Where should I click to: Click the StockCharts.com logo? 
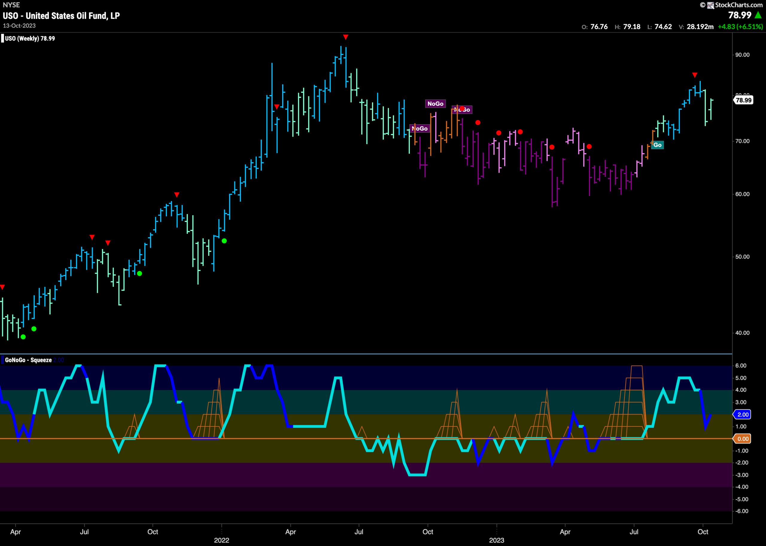(731, 5)
